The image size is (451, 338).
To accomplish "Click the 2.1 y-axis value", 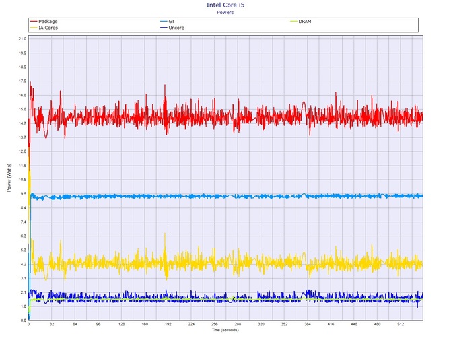I will coord(23,292).
